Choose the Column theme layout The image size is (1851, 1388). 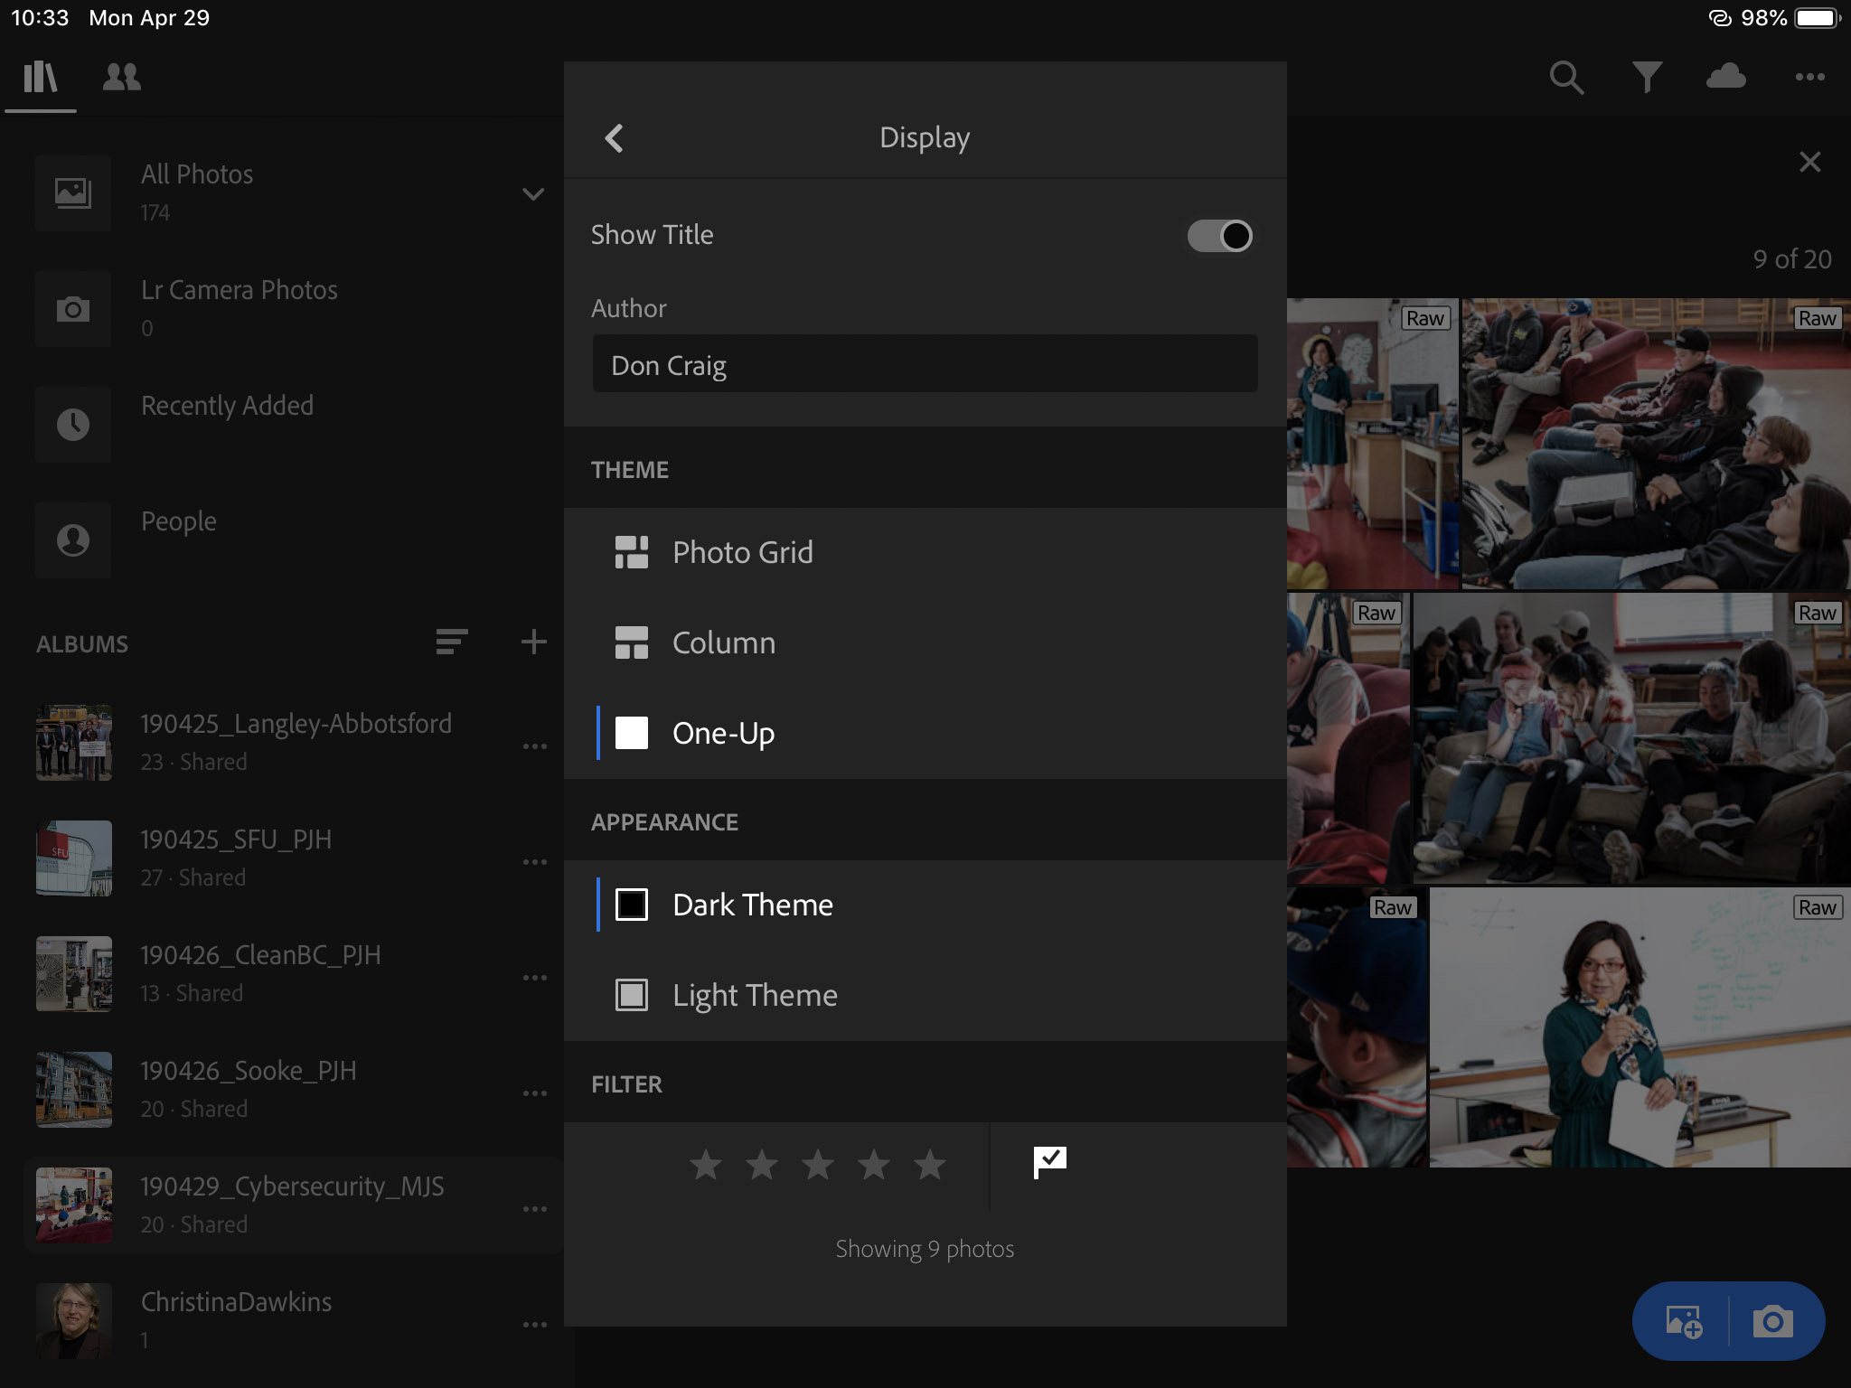coord(723,642)
